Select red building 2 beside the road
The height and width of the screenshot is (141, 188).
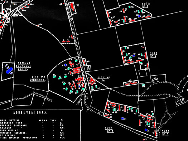coord(72,37)
